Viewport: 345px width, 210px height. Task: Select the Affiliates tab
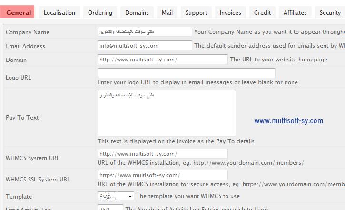295,12
